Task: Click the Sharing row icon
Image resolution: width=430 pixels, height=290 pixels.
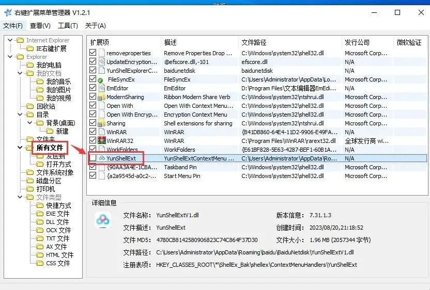Action: pos(101,123)
